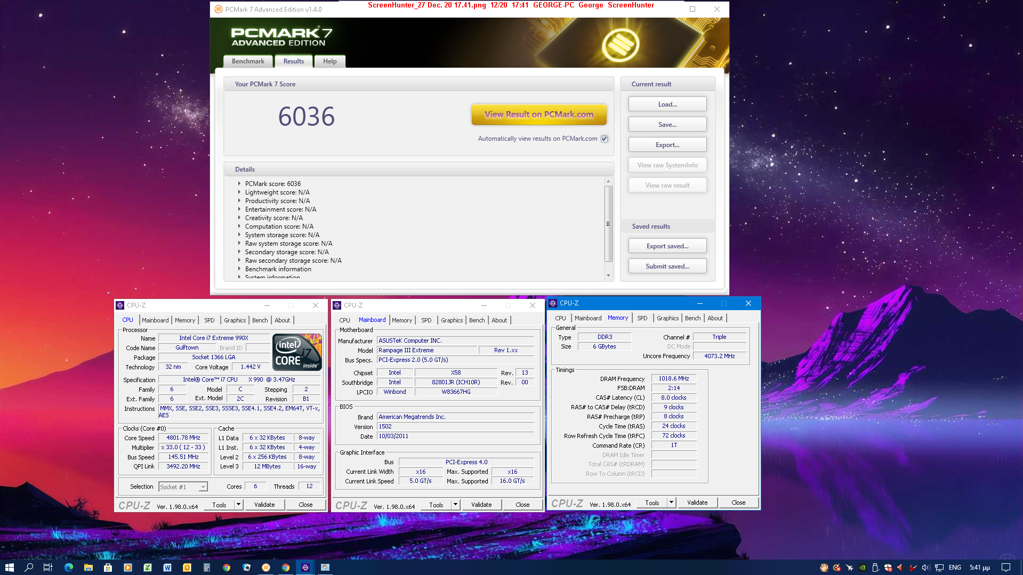1023x575 pixels.
Task: Click CPU-Z icon in middle window title bar
Action: click(337, 305)
